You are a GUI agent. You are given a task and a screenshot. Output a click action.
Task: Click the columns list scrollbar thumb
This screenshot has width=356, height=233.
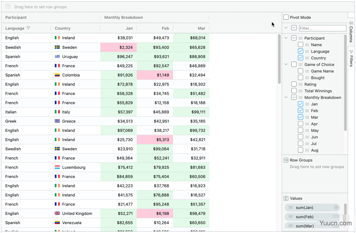[x=345, y=83]
